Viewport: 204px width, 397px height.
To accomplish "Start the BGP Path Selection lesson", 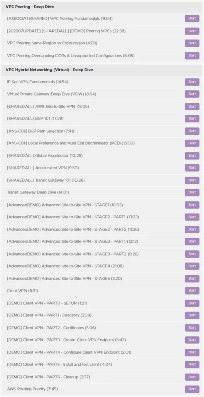I will (192, 131).
